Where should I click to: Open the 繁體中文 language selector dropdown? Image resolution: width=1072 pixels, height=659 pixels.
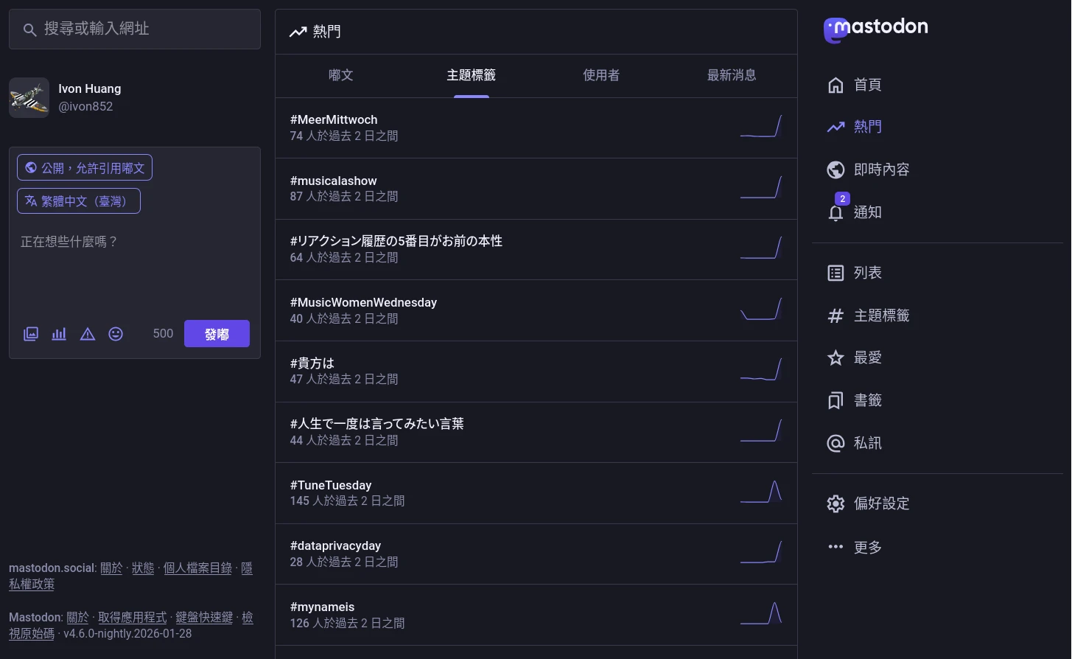tap(79, 201)
